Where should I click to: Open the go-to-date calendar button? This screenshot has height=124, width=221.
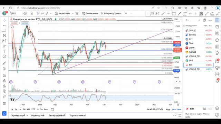pos(52,110)
